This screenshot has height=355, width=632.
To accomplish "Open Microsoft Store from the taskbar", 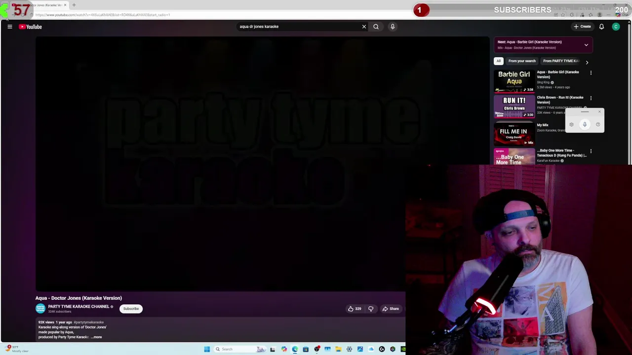I will point(306,349).
